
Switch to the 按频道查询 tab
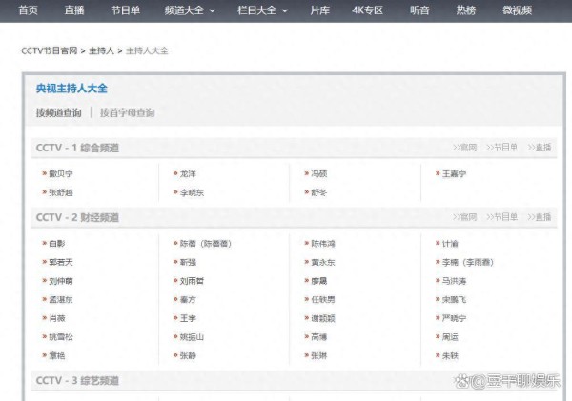tap(59, 112)
